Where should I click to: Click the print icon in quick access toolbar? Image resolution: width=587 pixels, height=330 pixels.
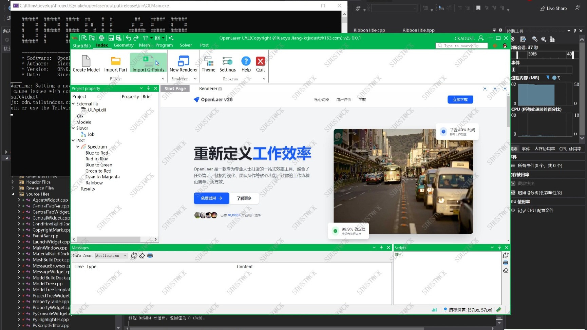point(101,38)
